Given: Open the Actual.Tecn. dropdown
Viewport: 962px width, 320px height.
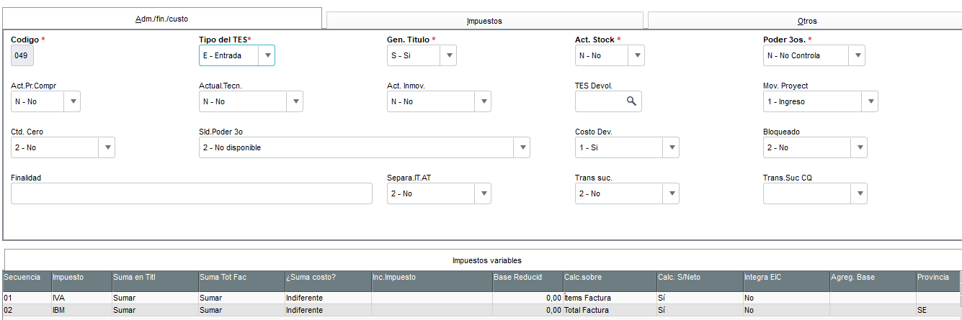Looking at the screenshot, I should (x=295, y=101).
